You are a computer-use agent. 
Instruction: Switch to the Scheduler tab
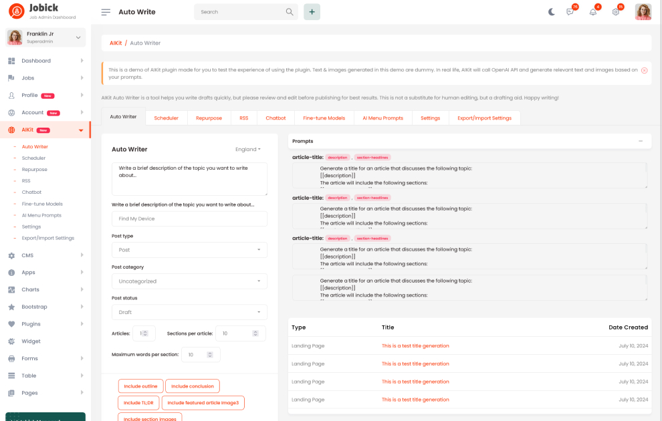(166, 118)
